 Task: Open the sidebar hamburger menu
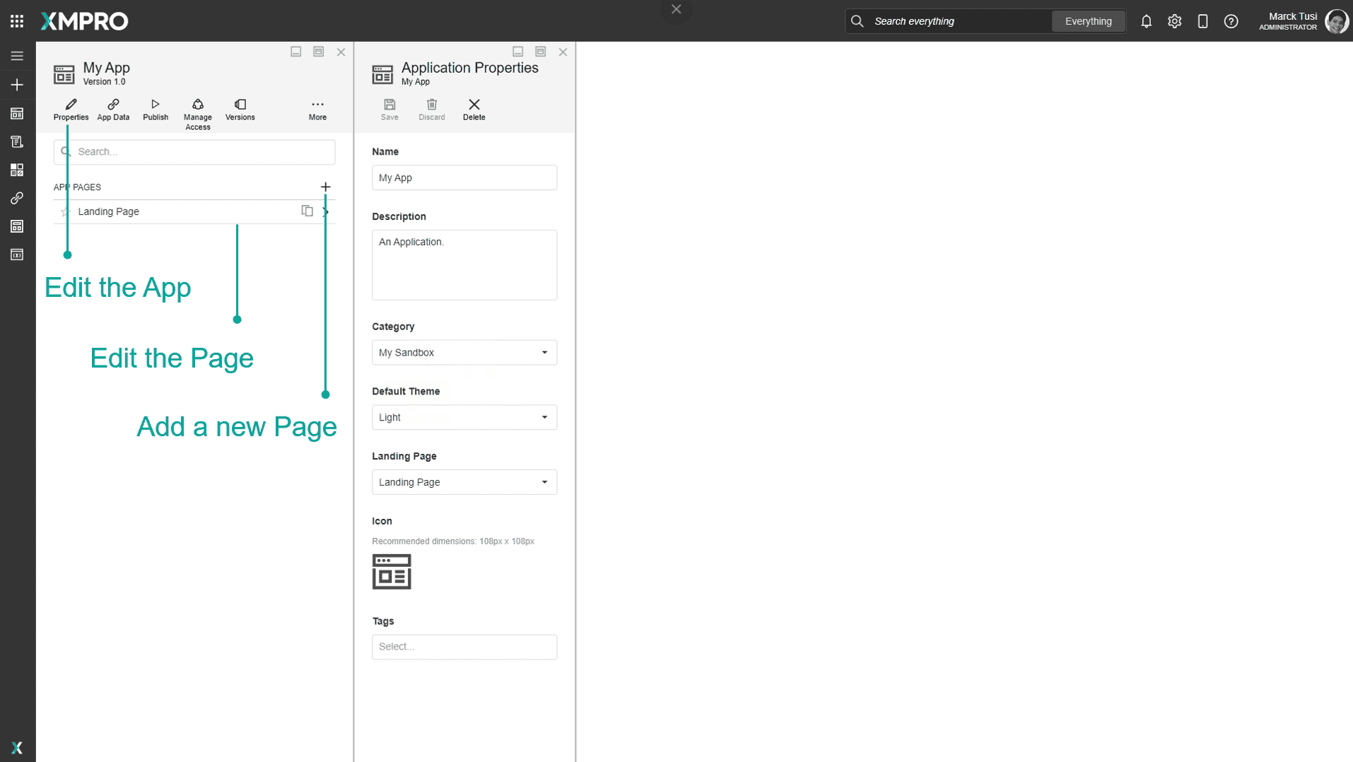16,55
